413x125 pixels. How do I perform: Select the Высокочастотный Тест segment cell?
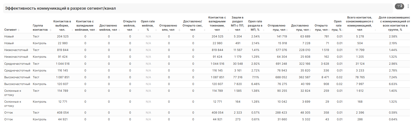click(x=17, y=77)
